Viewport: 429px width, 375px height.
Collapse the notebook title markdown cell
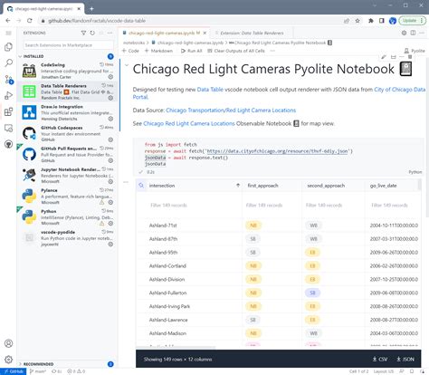[127, 65]
